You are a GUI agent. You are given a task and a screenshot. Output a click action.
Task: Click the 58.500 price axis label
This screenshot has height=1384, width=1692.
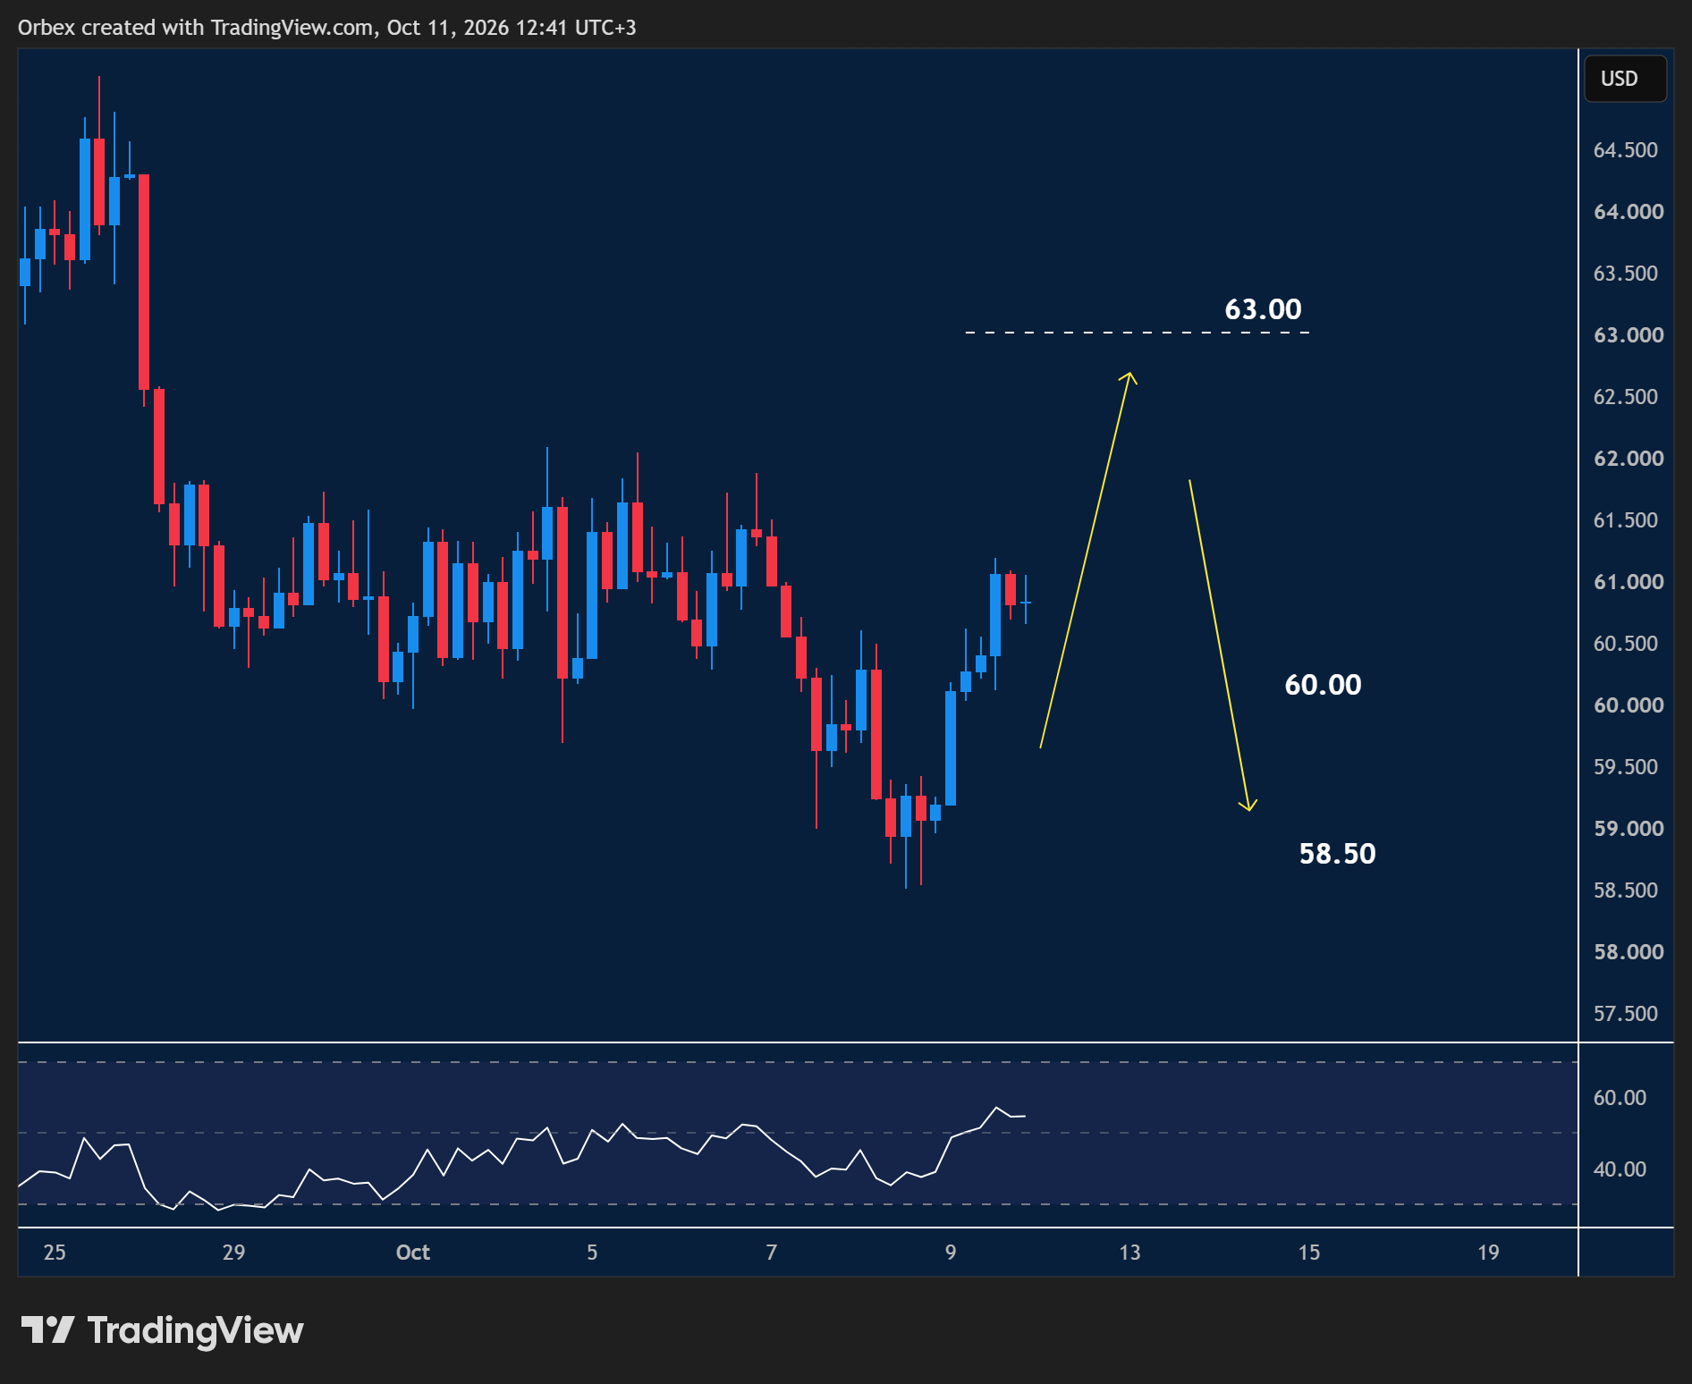tap(1625, 890)
